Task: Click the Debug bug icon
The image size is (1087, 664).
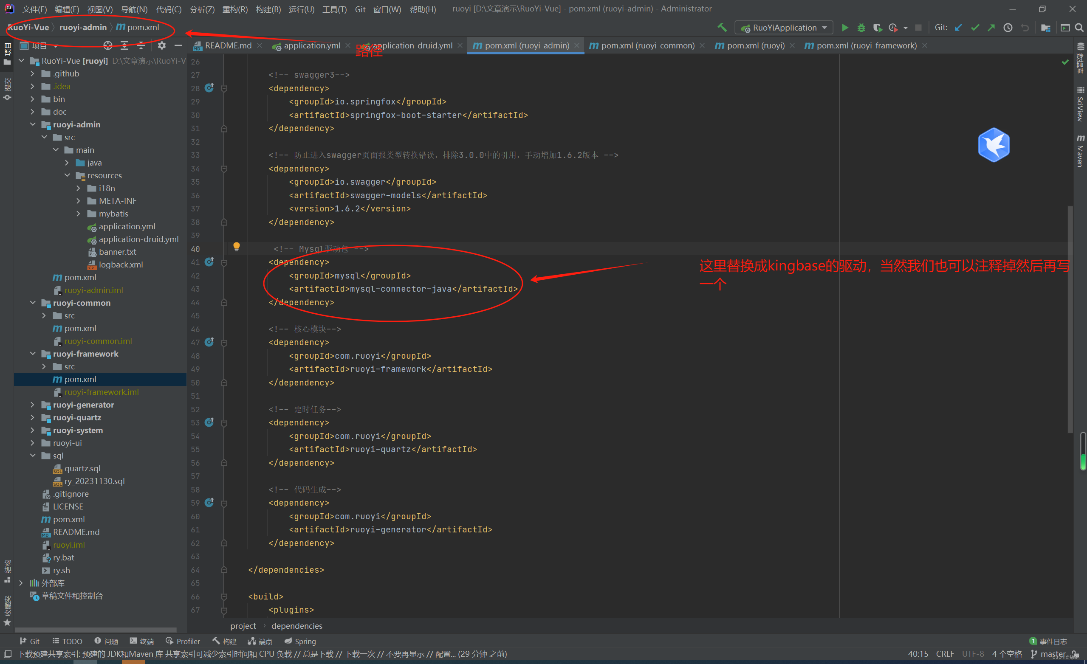Action: (861, 28)
